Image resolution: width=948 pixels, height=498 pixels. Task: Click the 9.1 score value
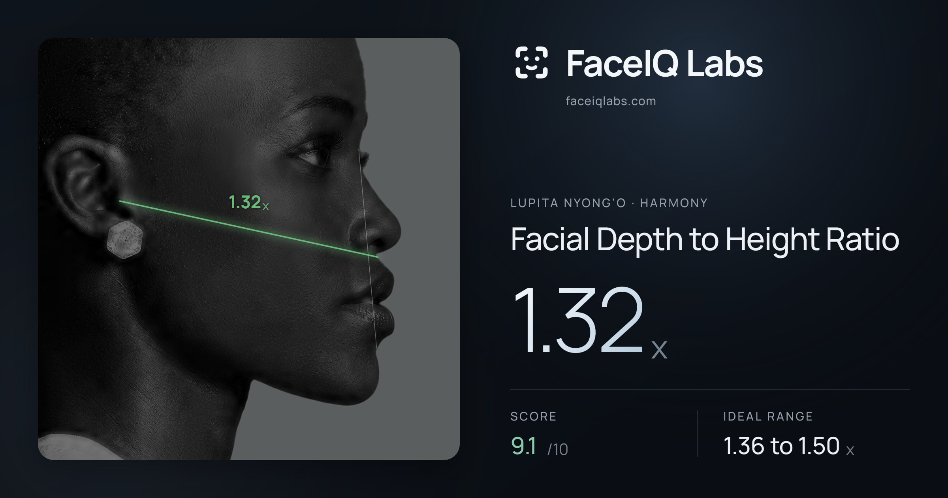point(524,446)
